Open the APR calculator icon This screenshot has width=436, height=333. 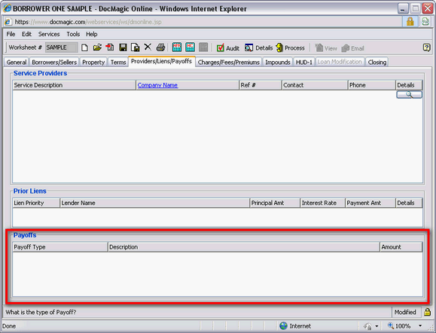tap(177, 47)
